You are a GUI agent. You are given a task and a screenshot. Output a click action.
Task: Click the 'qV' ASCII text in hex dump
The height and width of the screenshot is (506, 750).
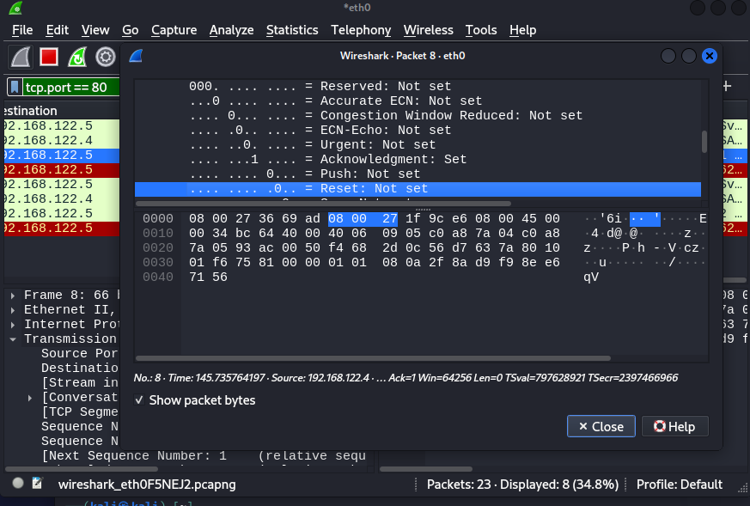(591, 277)
